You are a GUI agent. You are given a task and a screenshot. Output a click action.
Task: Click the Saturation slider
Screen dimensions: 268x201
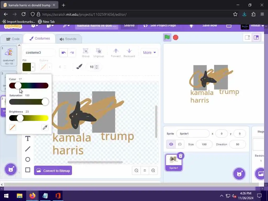tap(29, 102)
